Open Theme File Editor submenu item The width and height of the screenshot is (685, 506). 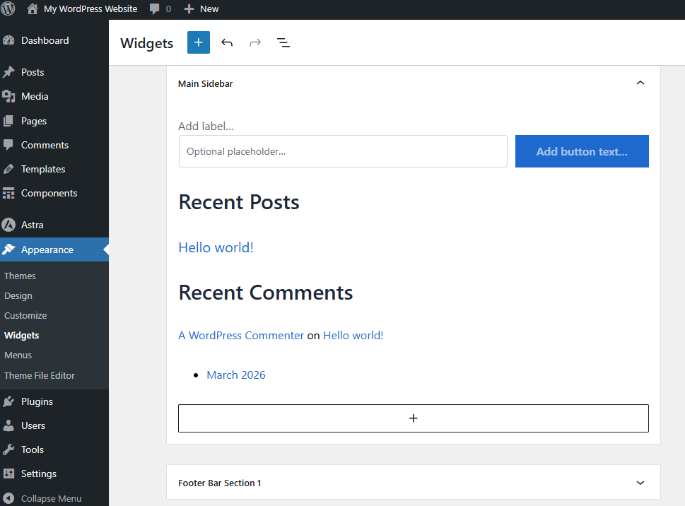(x=40, y=375)
